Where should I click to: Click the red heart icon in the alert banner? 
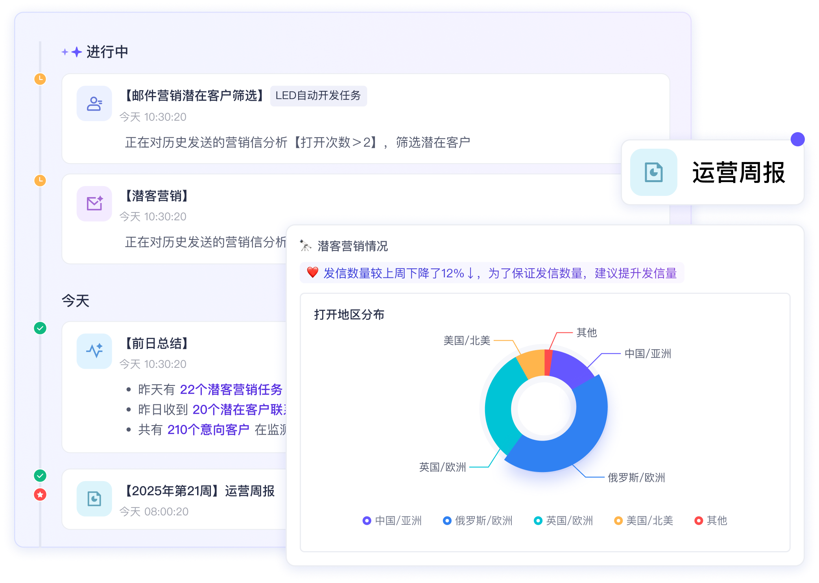pos(312,272)
